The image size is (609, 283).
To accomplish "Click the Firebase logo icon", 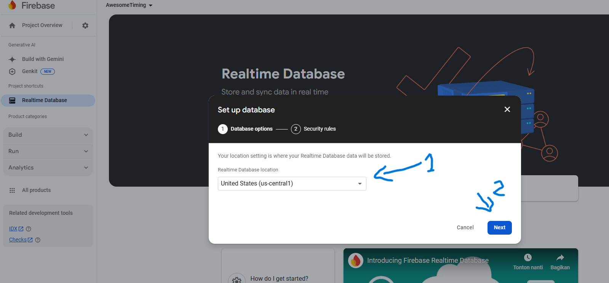I will pos(12,5).
